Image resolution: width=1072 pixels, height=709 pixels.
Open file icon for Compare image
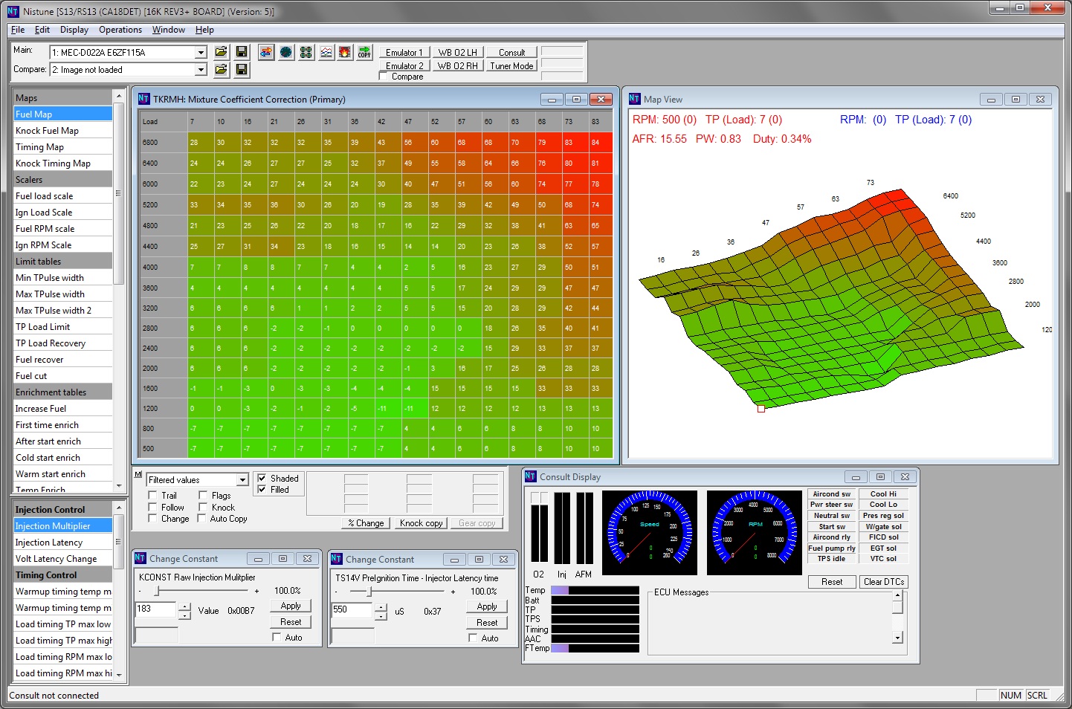pyautogui.click(x=221, y=69)
